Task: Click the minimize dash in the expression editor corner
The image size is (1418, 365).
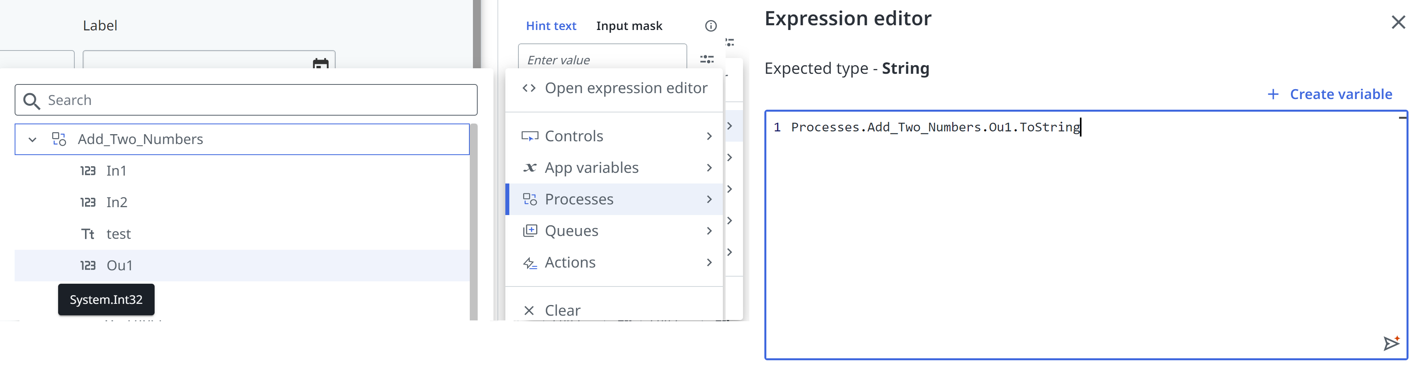Action: point(1402,117)
